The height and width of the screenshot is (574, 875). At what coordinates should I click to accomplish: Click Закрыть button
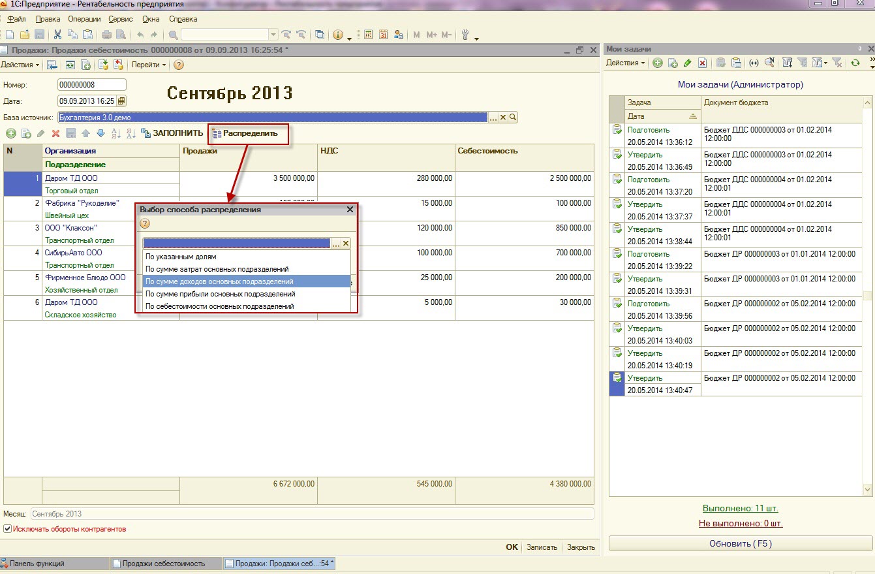pyautogui.click(x=581, y=547)
